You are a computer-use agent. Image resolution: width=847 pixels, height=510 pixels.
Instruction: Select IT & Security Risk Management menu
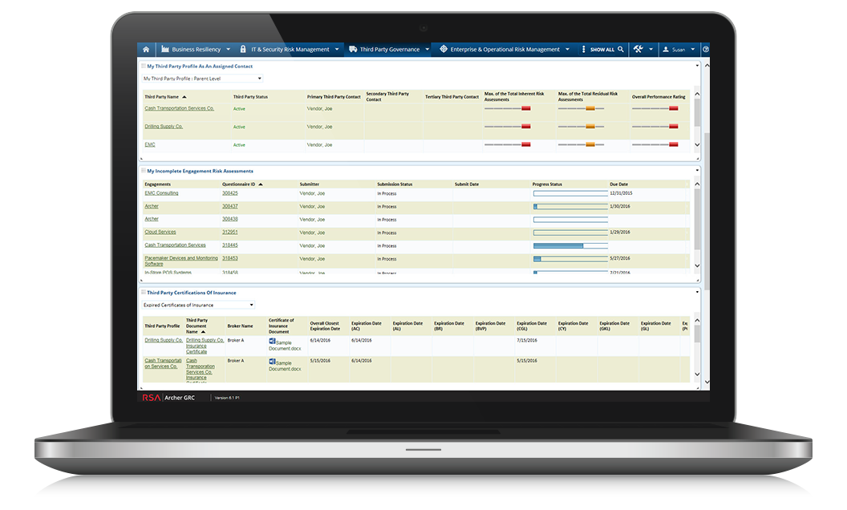(290, 49)
